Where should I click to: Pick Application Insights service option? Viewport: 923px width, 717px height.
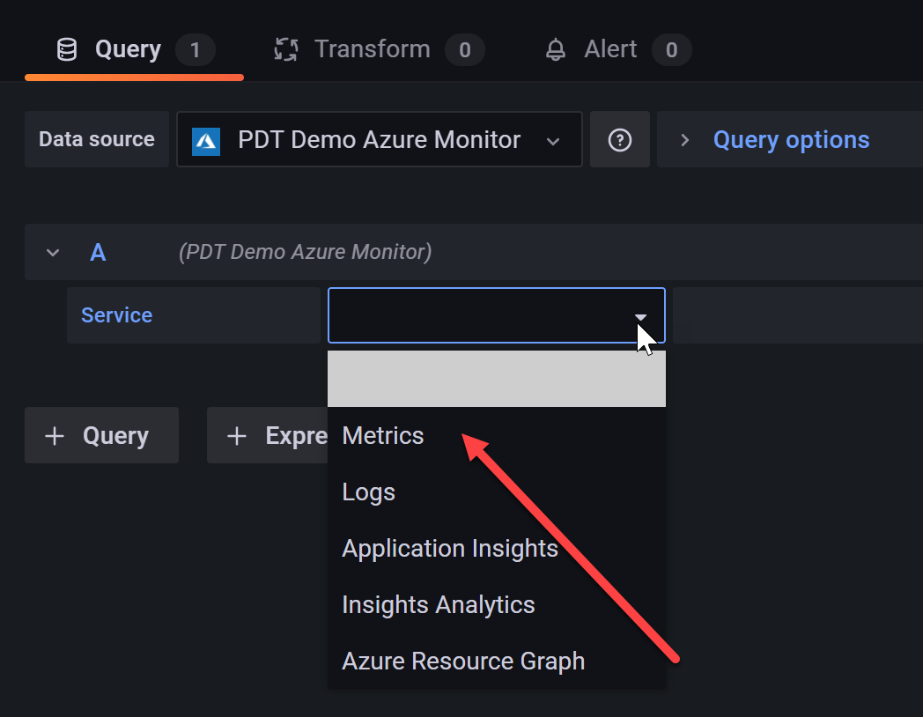pos(496,549)
